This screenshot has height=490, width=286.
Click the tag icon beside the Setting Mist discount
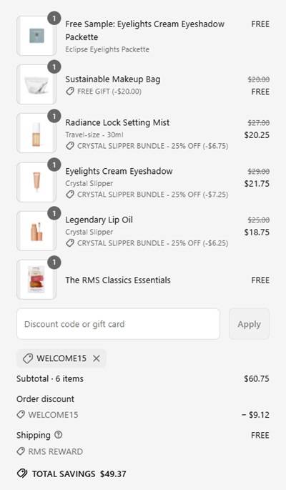[70, 146]
